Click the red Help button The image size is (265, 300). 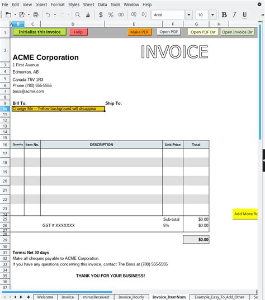tap(78, 32)
